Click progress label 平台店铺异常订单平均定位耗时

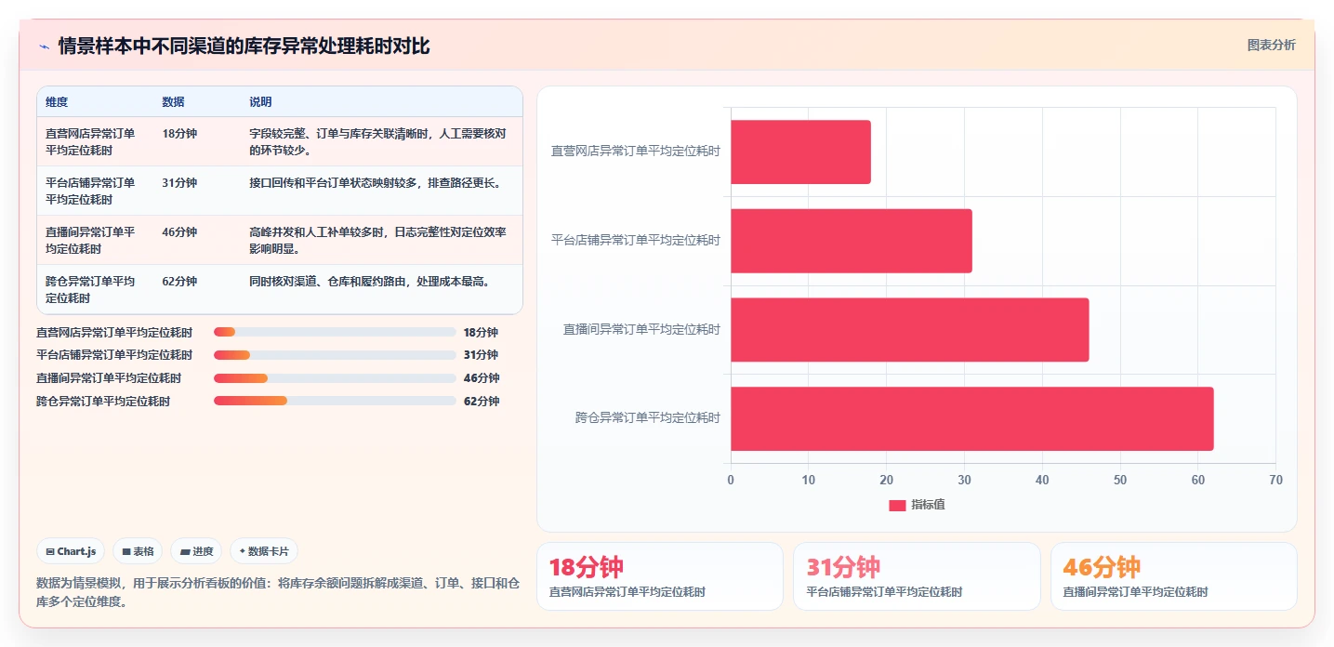click(114, 355)
